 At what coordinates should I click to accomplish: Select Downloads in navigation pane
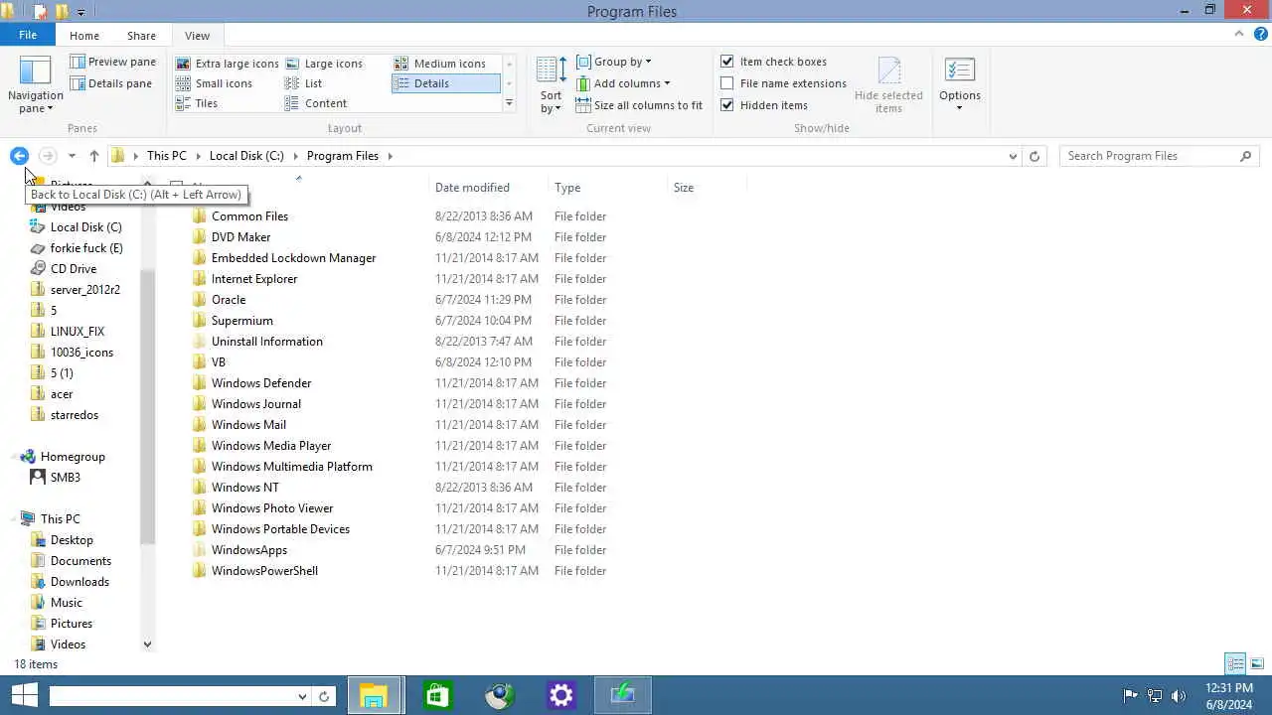pos(79,582)
